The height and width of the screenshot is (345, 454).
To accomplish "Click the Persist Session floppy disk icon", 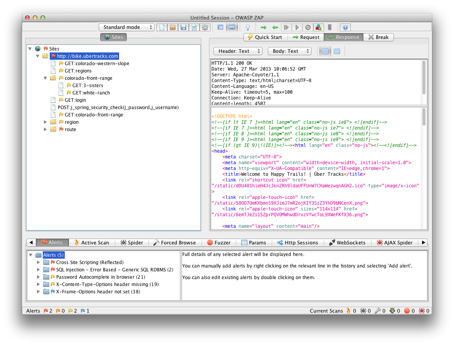I will pos(183,27).
